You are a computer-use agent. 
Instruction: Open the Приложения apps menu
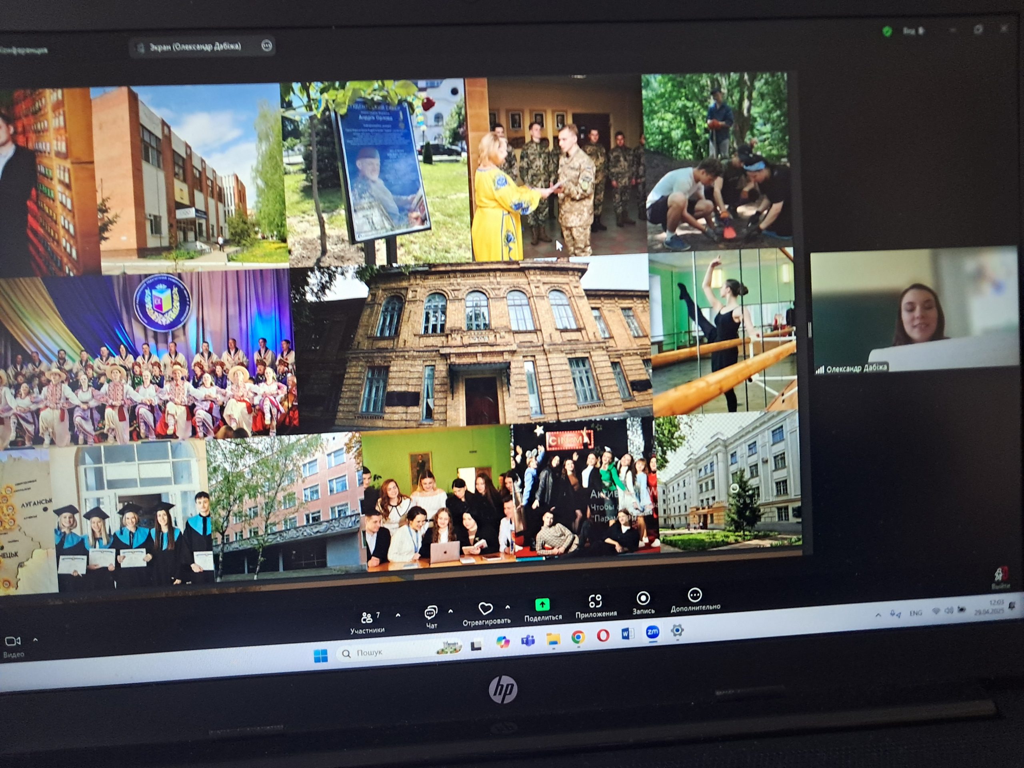596,606
